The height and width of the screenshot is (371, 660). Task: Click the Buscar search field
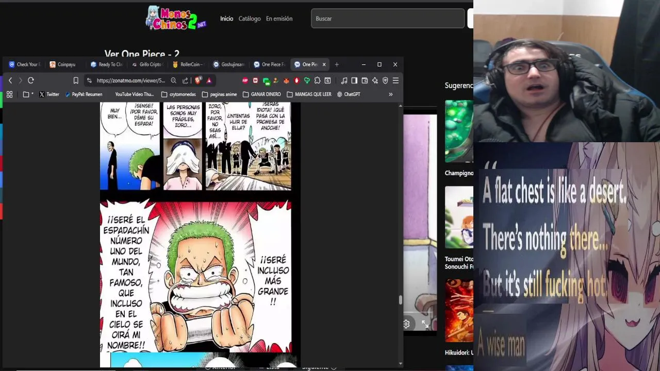[x=388, y=19]
